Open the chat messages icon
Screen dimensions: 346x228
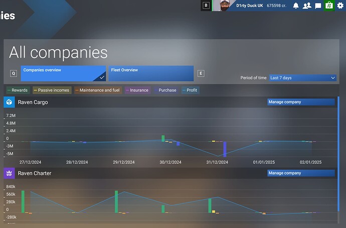(318, 6)
